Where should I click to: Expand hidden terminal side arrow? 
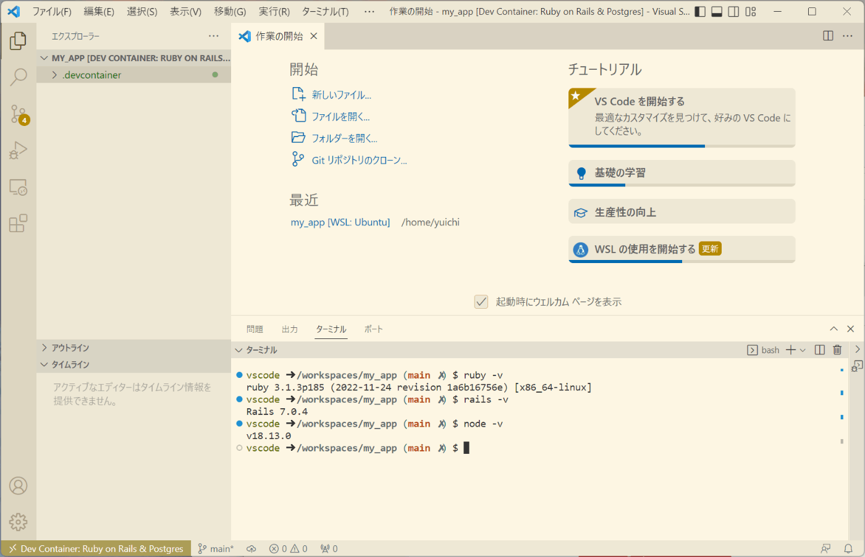(858, 350)
